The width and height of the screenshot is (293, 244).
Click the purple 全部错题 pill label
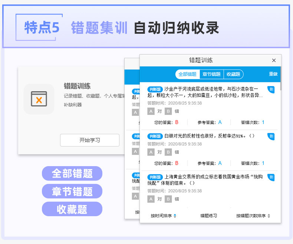pos(72,174)
